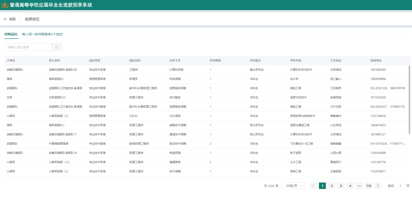Jump to page 4 in pagination
The width and height of the screenshot is (412, 198).
point(350,186)
